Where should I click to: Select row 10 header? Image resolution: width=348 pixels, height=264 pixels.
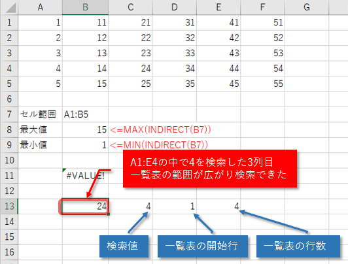(9, 160)
